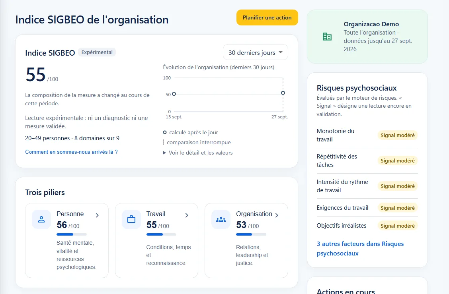Image resolution: width=449 pixels, height=294 pixels.
Task: Click the Planifier une action button
Action: (267, 18)
